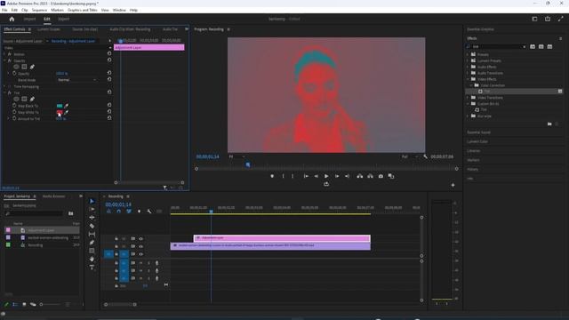569x320 pixels.
Task: Step forward one frame
Action: 337,176
